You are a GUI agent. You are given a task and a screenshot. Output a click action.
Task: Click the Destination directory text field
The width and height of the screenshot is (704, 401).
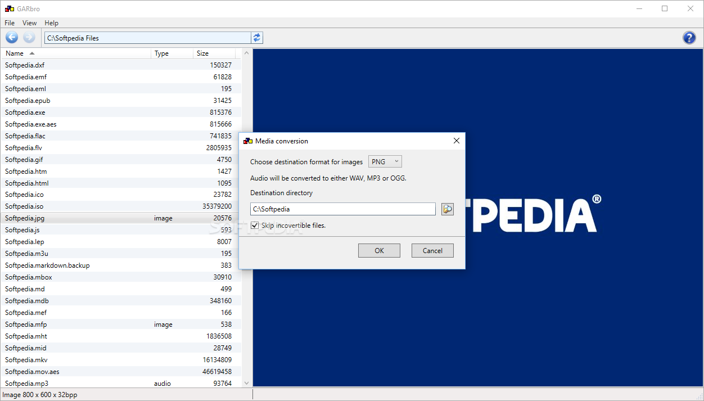343,209
